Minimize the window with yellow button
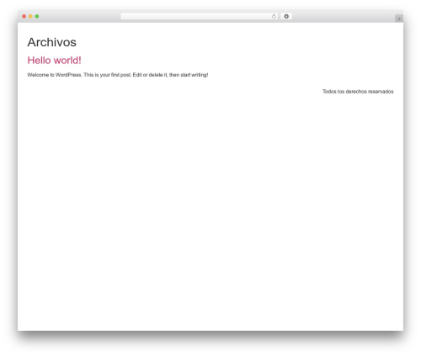The height and width of the screenshot is (356, 421). click(x=30, y=16)
